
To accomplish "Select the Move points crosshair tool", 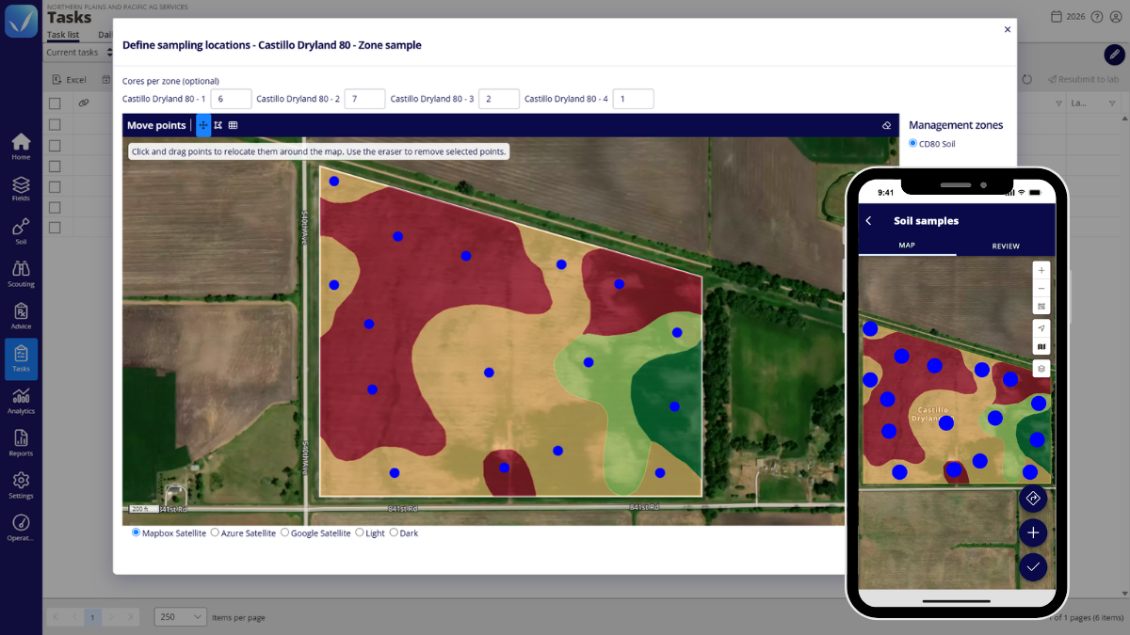I will 203,125.
